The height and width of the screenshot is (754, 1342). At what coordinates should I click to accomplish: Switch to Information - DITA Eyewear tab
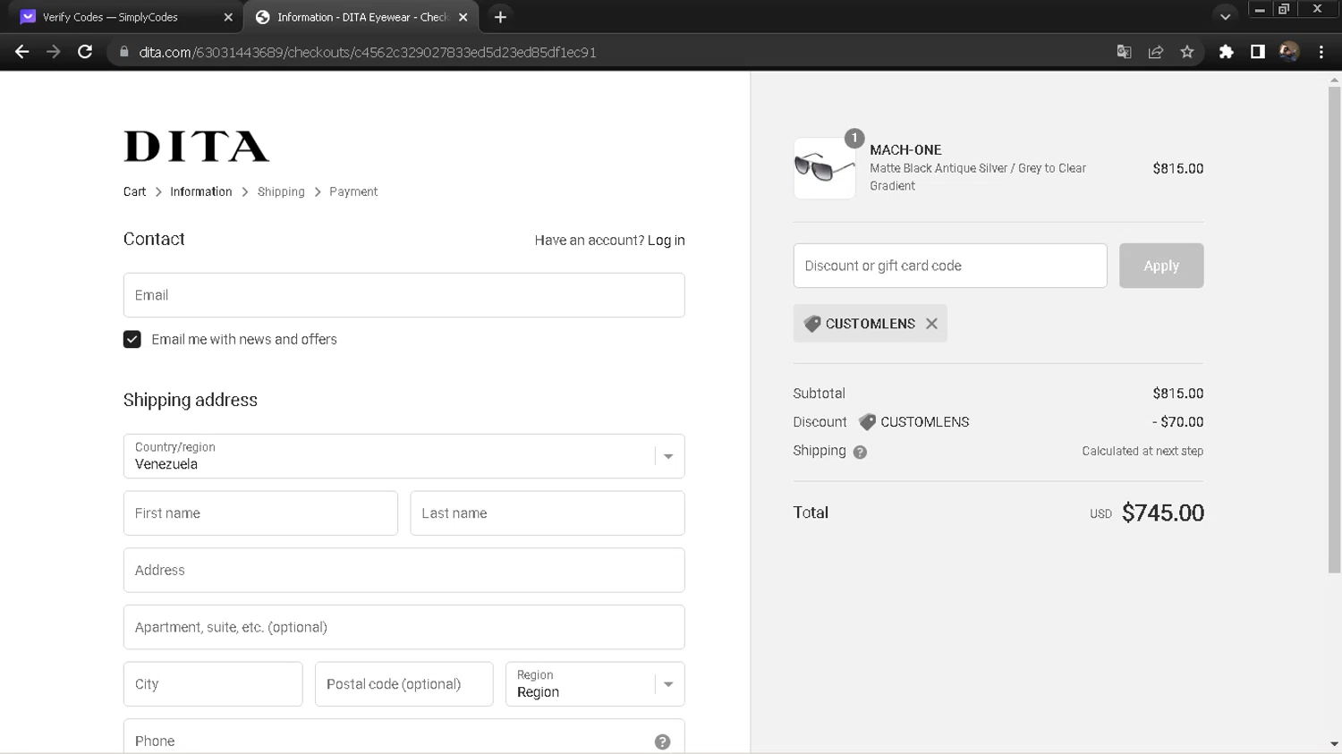362,17
